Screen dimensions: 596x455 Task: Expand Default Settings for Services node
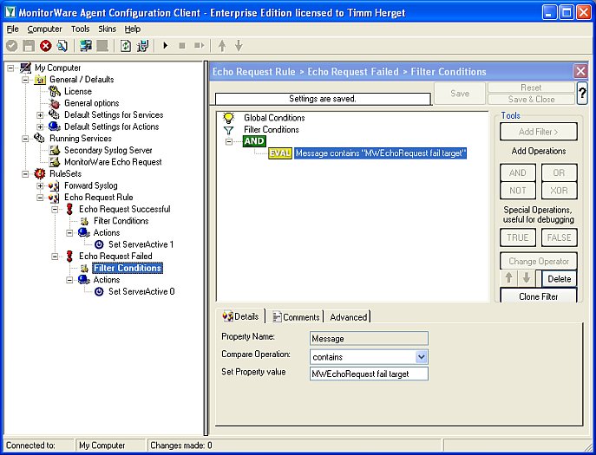[x=40, y=115]
